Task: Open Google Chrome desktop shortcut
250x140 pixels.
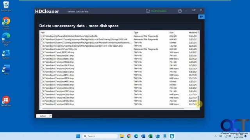Action: (x=6, y=23)
